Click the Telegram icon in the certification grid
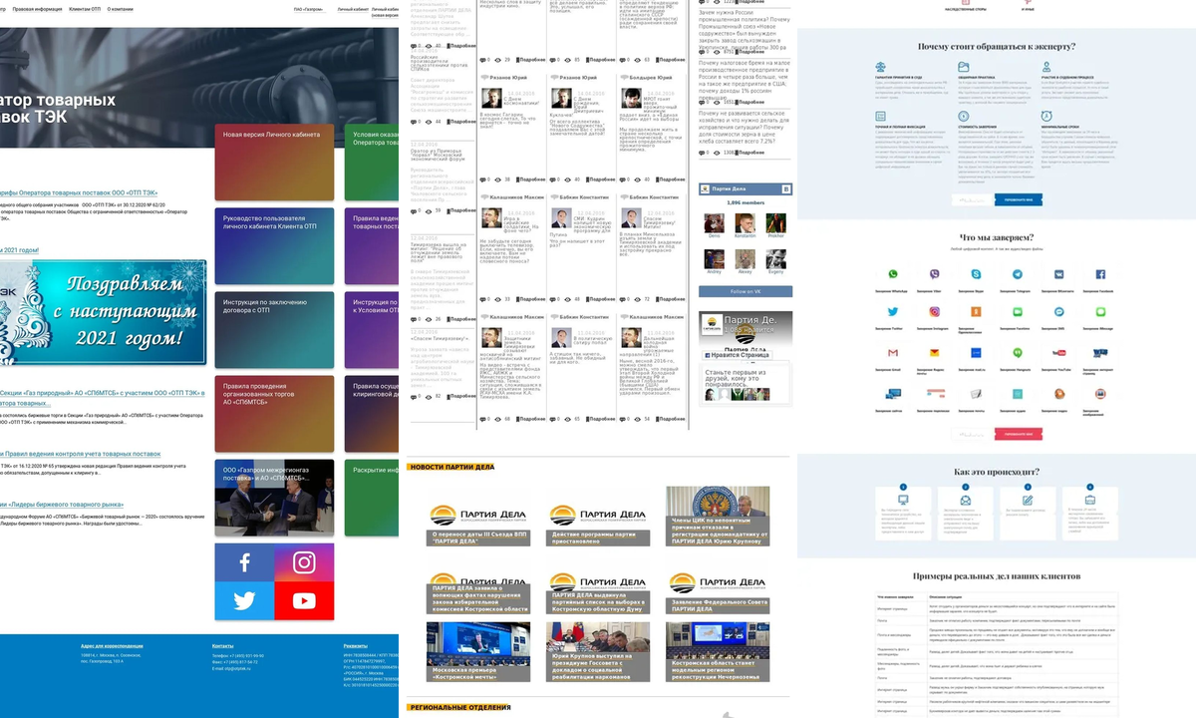The width and height of the screenshot is (1196, 718). 1018,274
